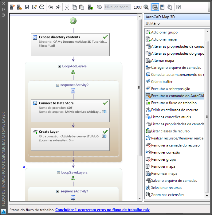Select the pan hand tool
The width and height of the screenshot is (212, 215).
click(100, 7)
